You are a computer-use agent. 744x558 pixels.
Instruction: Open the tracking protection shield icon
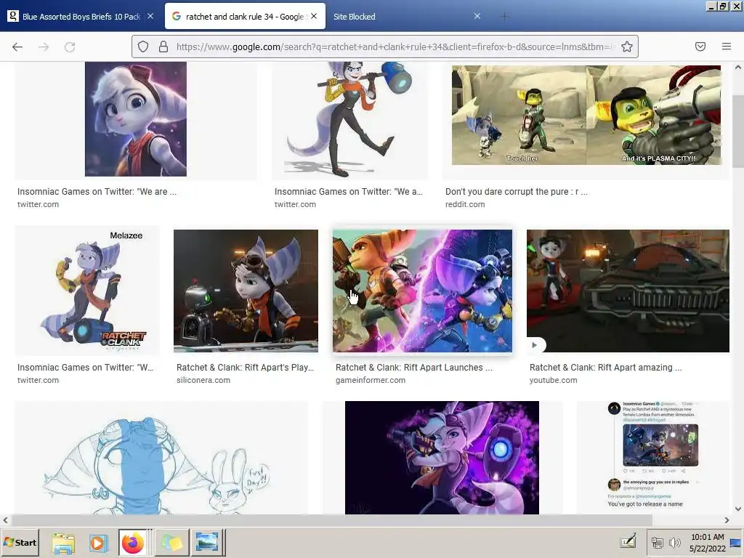coord(143,46)
